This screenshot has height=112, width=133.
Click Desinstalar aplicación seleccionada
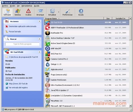(23, 26)
